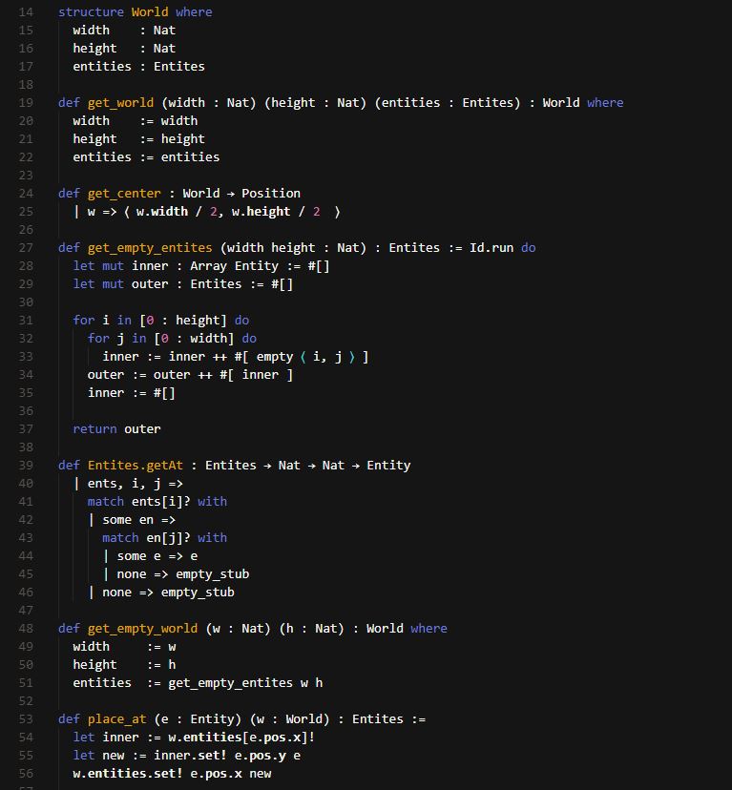Click the 'return' keyword on line 37
The height and width of the screenshot is (790, 732).
tap(94, 429)
